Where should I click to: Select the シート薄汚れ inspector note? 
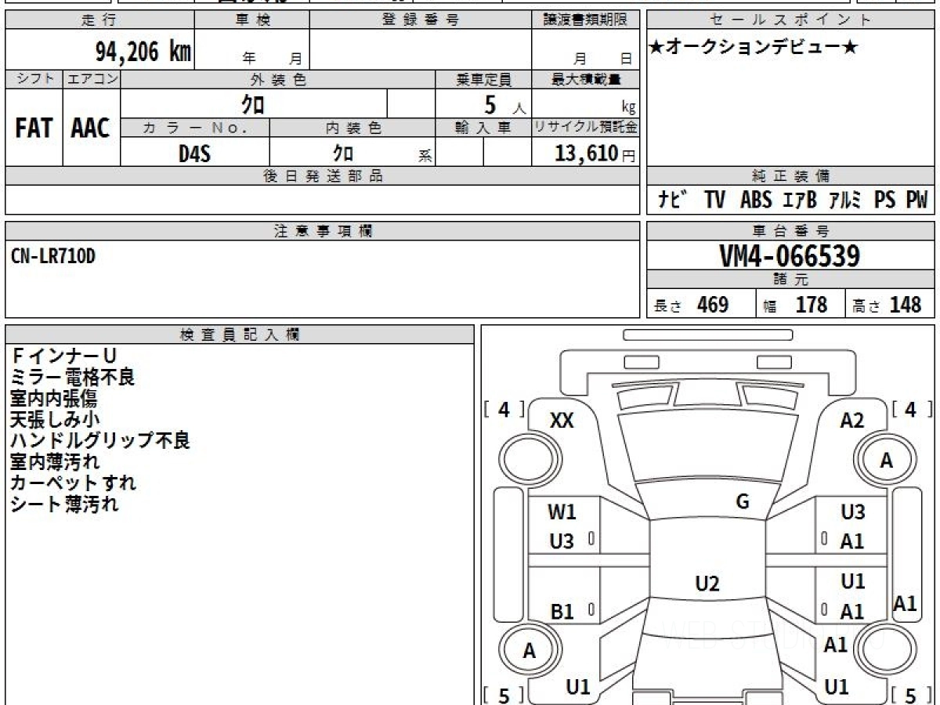coord(64,504)
